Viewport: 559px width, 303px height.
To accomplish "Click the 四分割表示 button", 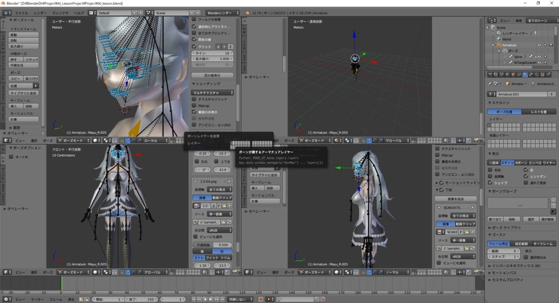I will coord(212,75).
